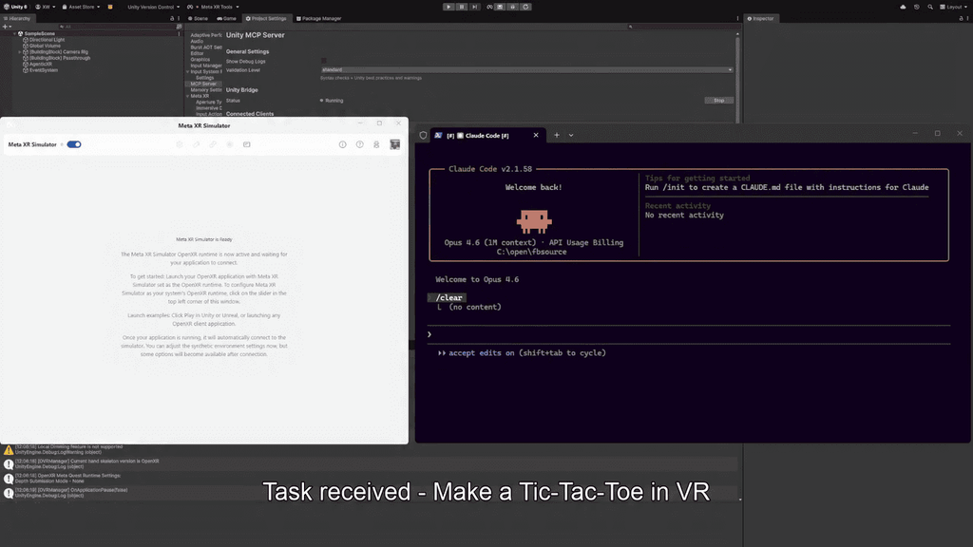This screenshot has height=547, width=973.
Task: Toggle the Inspector panel lock icon
Action: click(961, 19)
